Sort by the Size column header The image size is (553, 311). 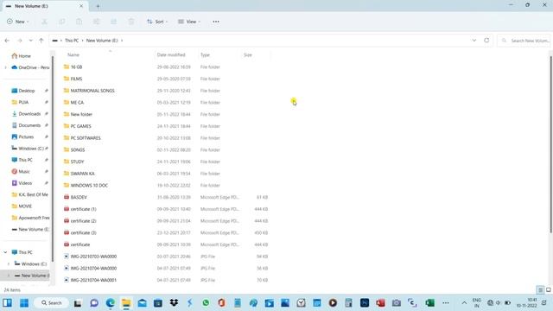coord(248,55)
